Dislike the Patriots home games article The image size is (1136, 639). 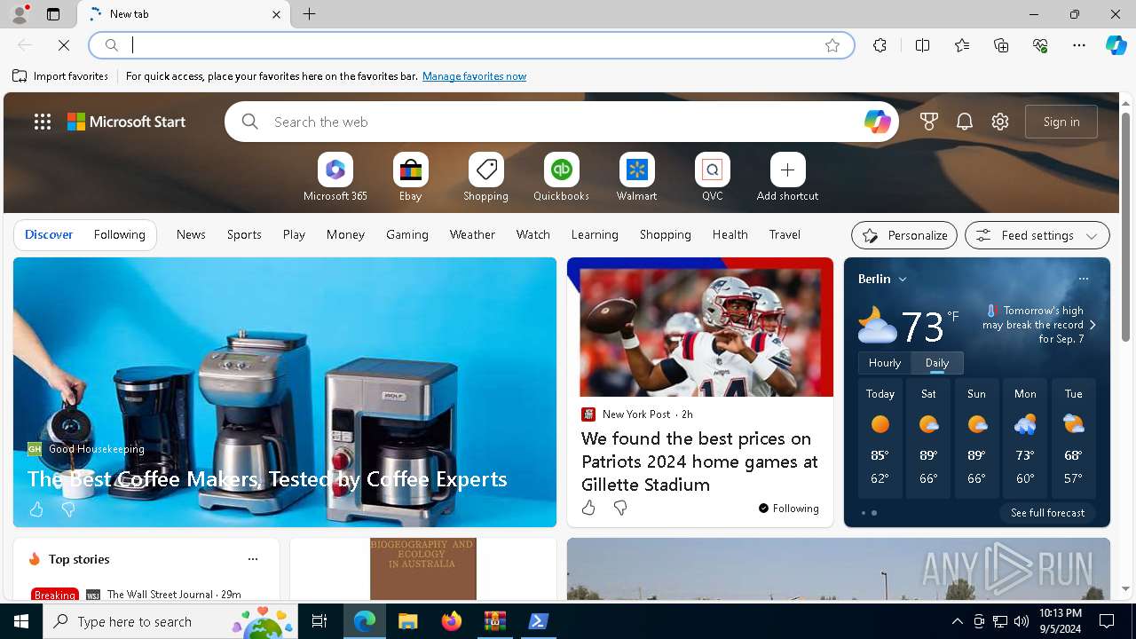click(x=620, y=508)
